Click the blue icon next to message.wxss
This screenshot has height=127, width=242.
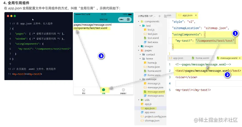point(145,96)
